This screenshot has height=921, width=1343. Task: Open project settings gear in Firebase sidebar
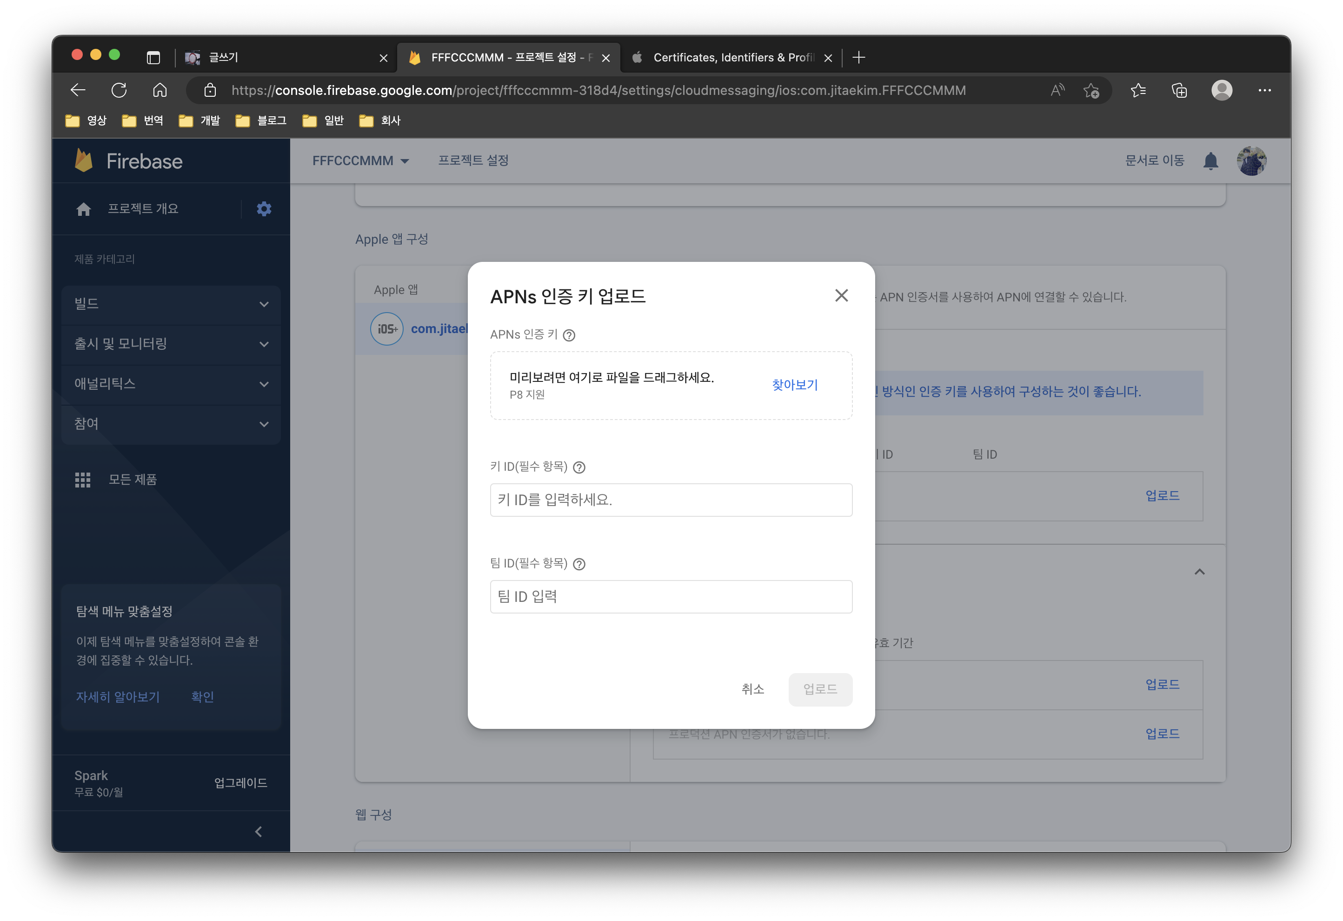pyautogui.click(x=264, y=209)
